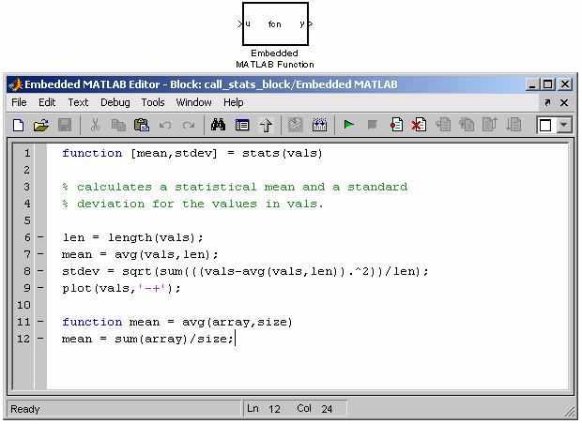
Task: Click the comment 'calculates a statistical mean and a standard'
Action: (x=242, y=187)
